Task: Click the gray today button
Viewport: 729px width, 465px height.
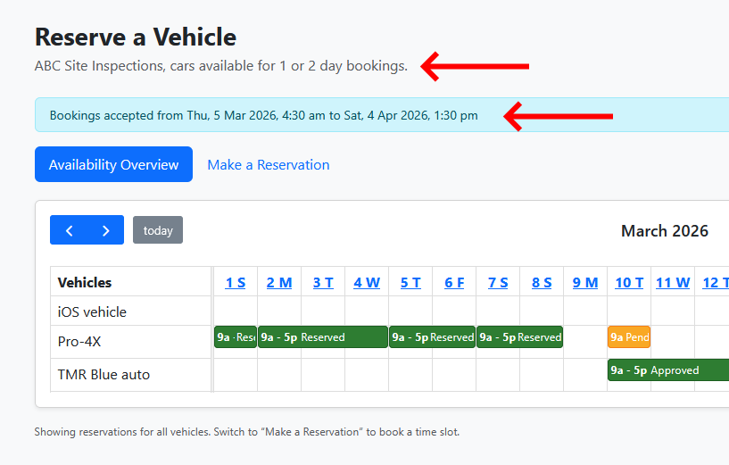Action: [x=158, y=230]
